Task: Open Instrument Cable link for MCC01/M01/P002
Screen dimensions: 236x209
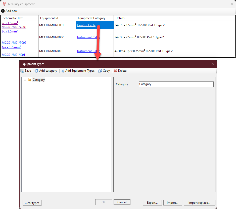Action: pyautogui.click(x=88, y=37)
